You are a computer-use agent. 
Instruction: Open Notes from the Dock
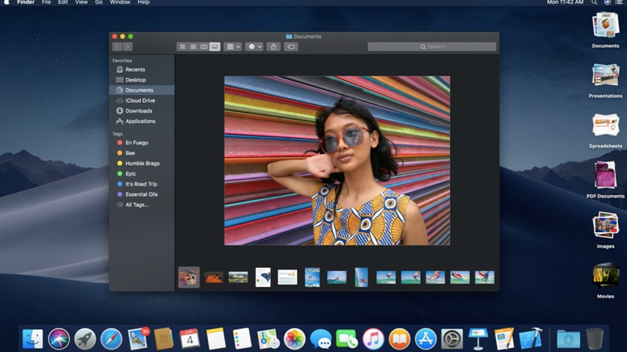point(216,339)
